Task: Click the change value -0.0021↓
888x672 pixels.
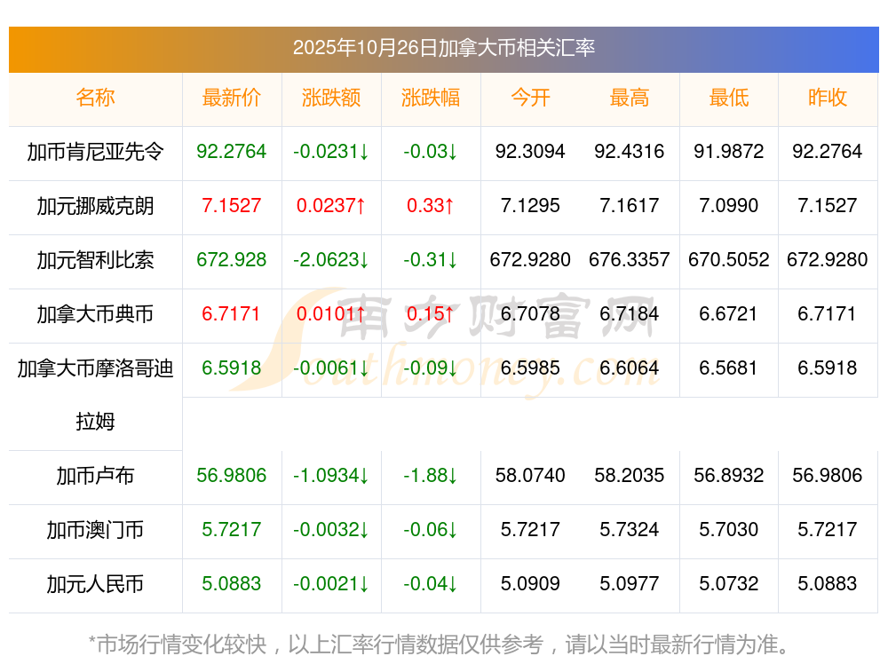Action: (x=331, y=583)
